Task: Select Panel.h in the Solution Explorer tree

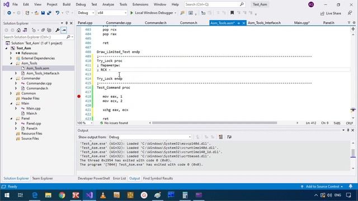Action: pyautogui.click(x=31, y=128)
